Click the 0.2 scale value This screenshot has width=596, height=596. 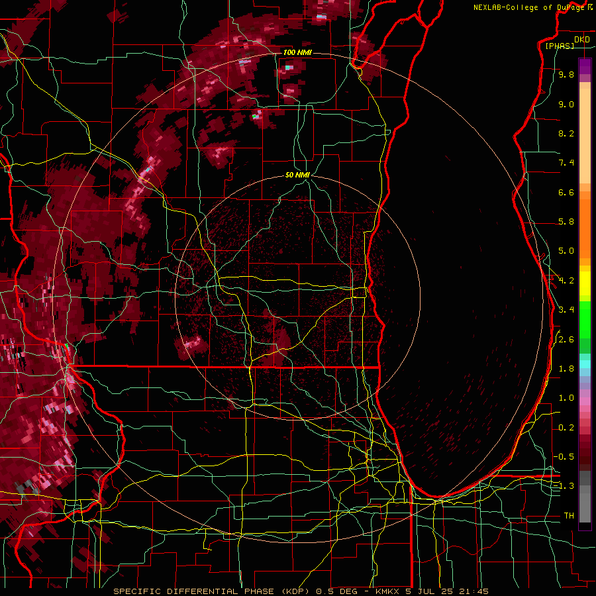click(x=566, y=428)
